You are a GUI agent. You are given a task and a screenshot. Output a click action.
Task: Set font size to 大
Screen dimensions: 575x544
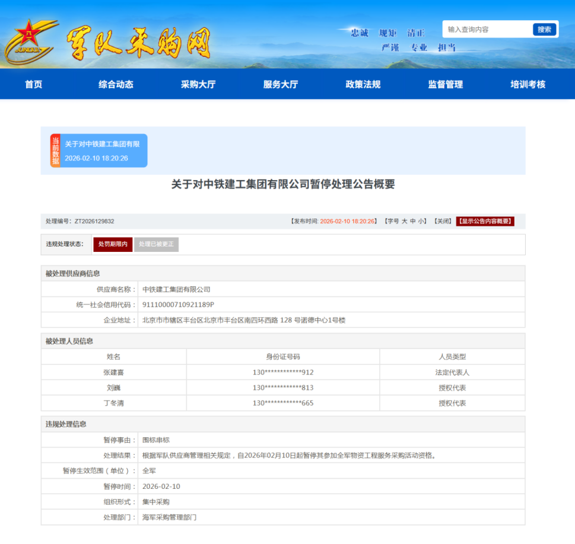tap(405, 220)
